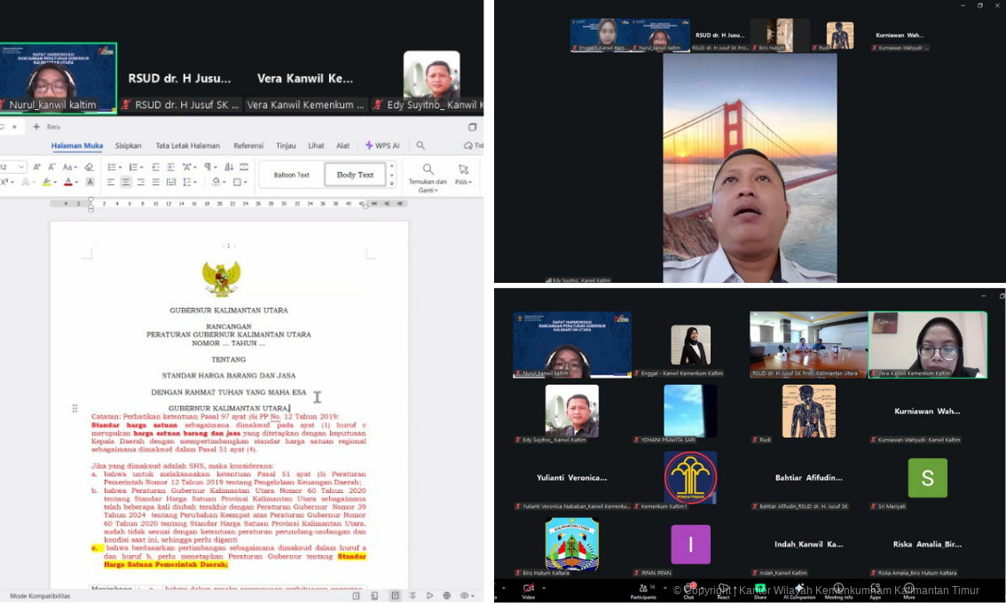Open the AI Companion in Zoom

coord(800,589)
